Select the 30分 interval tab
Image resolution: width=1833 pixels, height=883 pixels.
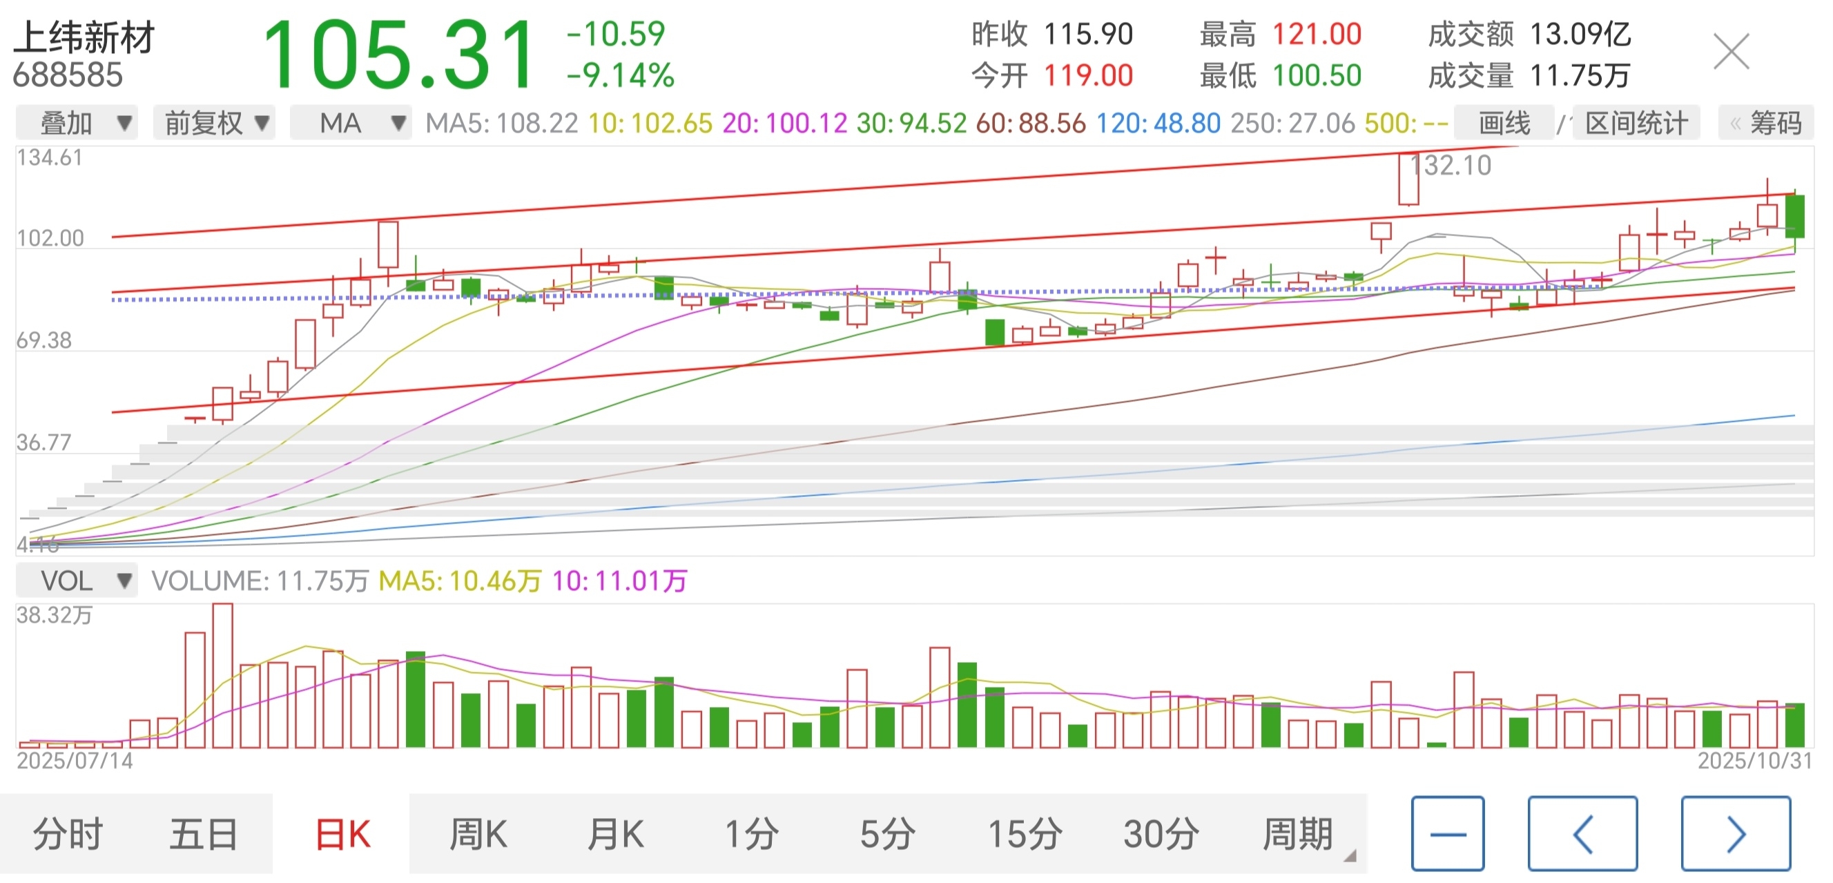[1161, 833]
